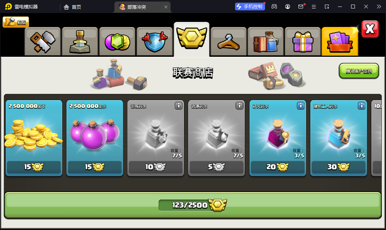The width and height of the screenshot is (386, 230).
Task: Show info for 资源药水 item
Action: click(x=239, y=106)
